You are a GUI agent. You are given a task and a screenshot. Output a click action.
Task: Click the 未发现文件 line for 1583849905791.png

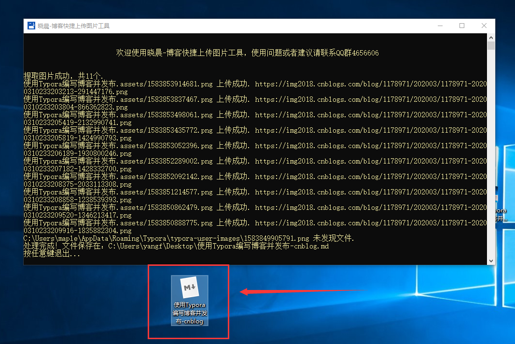point(189,238)
